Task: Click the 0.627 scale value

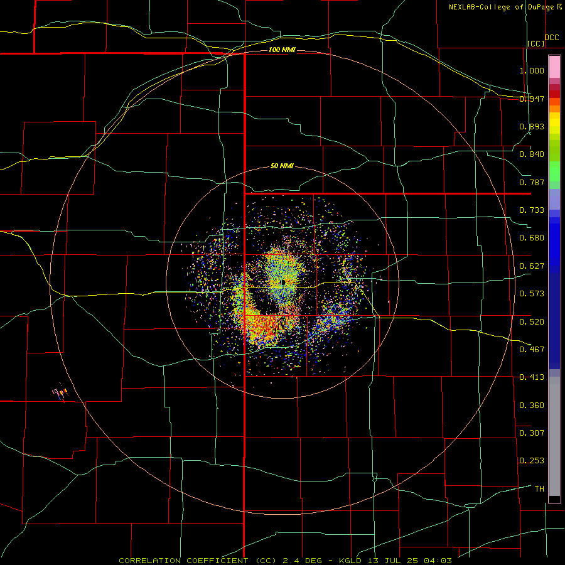Action: 532,266
